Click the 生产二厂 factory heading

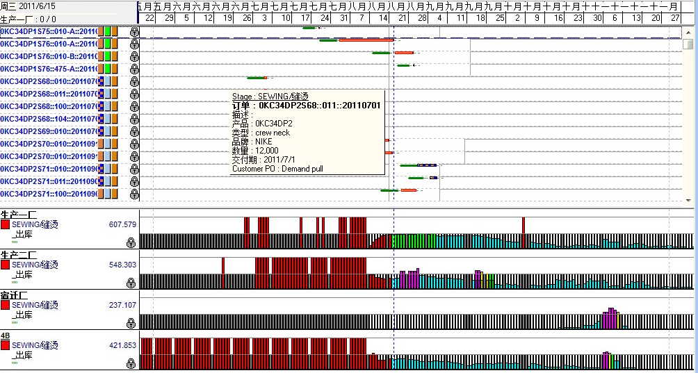(x=19, y=255)
